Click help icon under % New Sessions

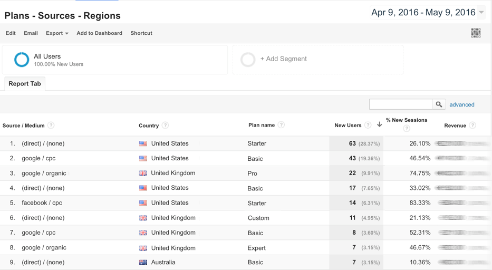pos(407,129)
